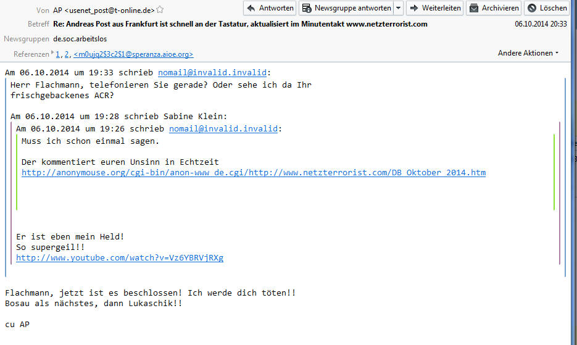Click the message date 06.10.2014 20:33
Screen dimensions: 577x345
pos(541,24)
